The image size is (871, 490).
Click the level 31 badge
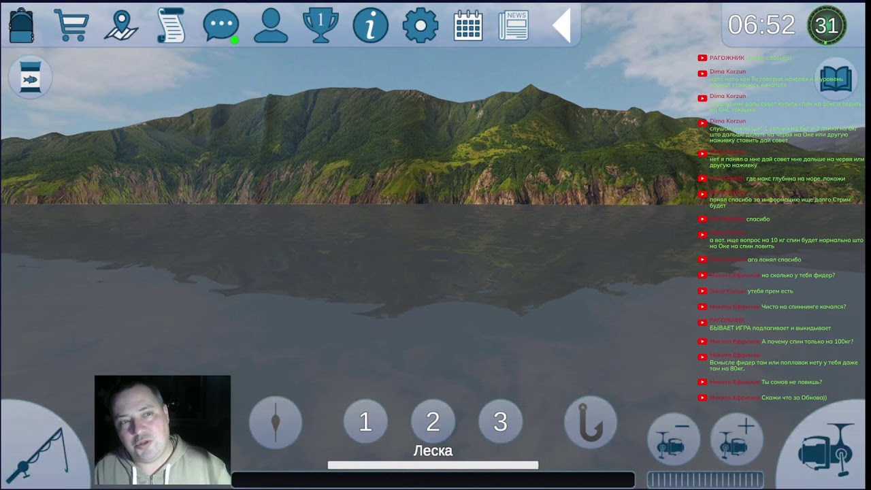click(x=827, y=26)
